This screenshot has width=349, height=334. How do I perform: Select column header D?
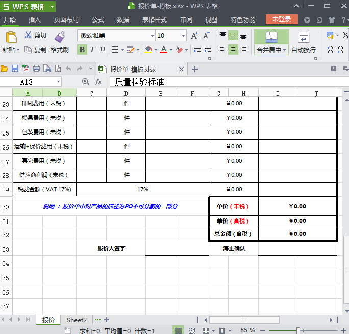coord(126,93)
